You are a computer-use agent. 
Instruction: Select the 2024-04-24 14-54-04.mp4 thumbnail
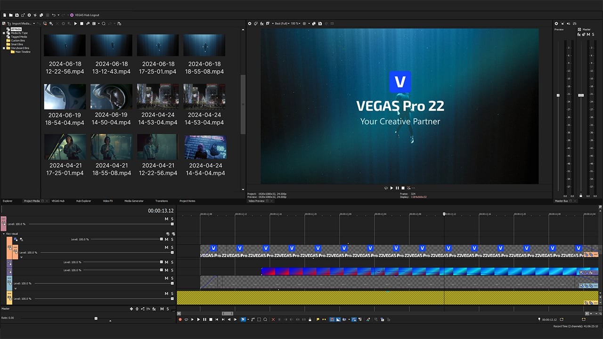pyautogui.click(x=205, y=147)
